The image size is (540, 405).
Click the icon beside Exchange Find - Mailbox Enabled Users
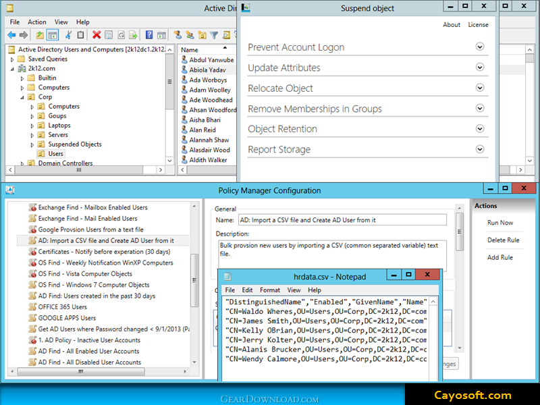pyautogui.click(x=32, y=207)
